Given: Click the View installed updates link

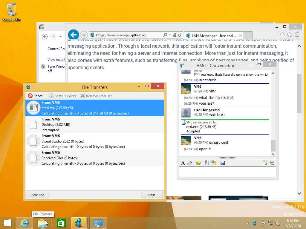Looking at the screenshot, I should tap(56, 60).
